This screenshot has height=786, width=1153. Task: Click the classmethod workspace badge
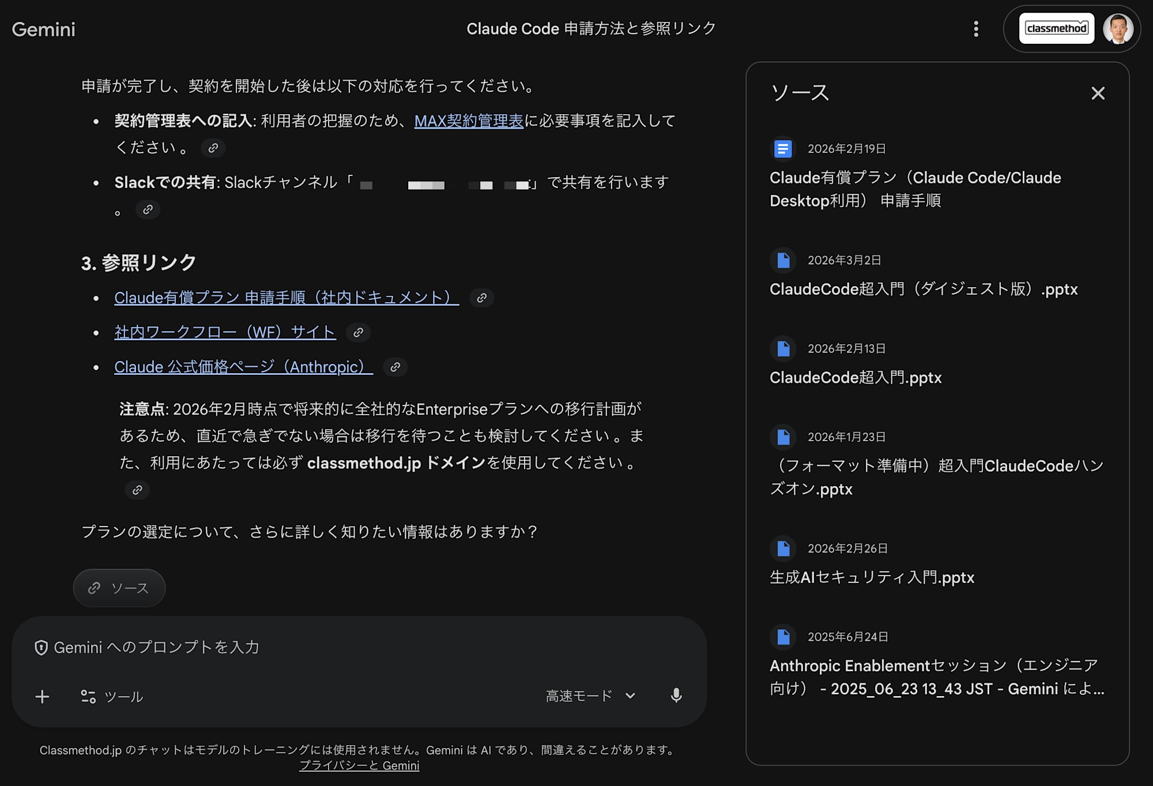click(1057, 28)
